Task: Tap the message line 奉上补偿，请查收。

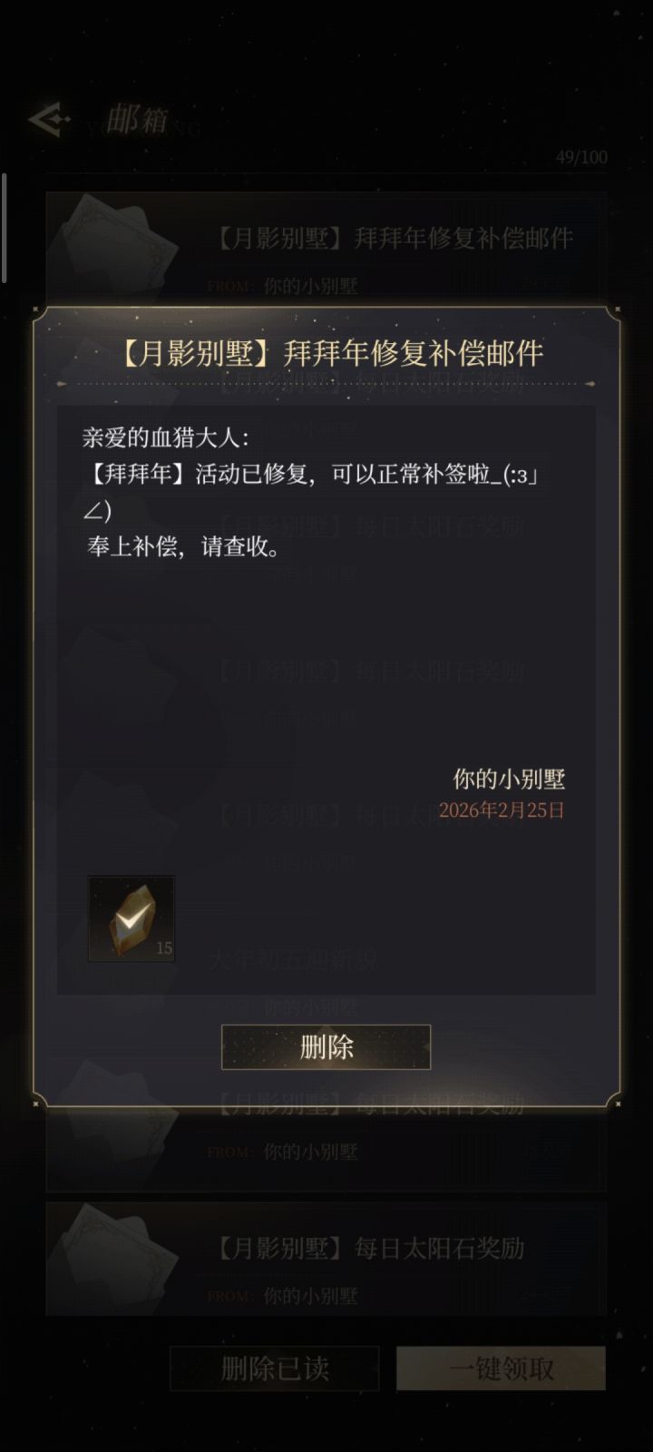Action: pos(183,547)
